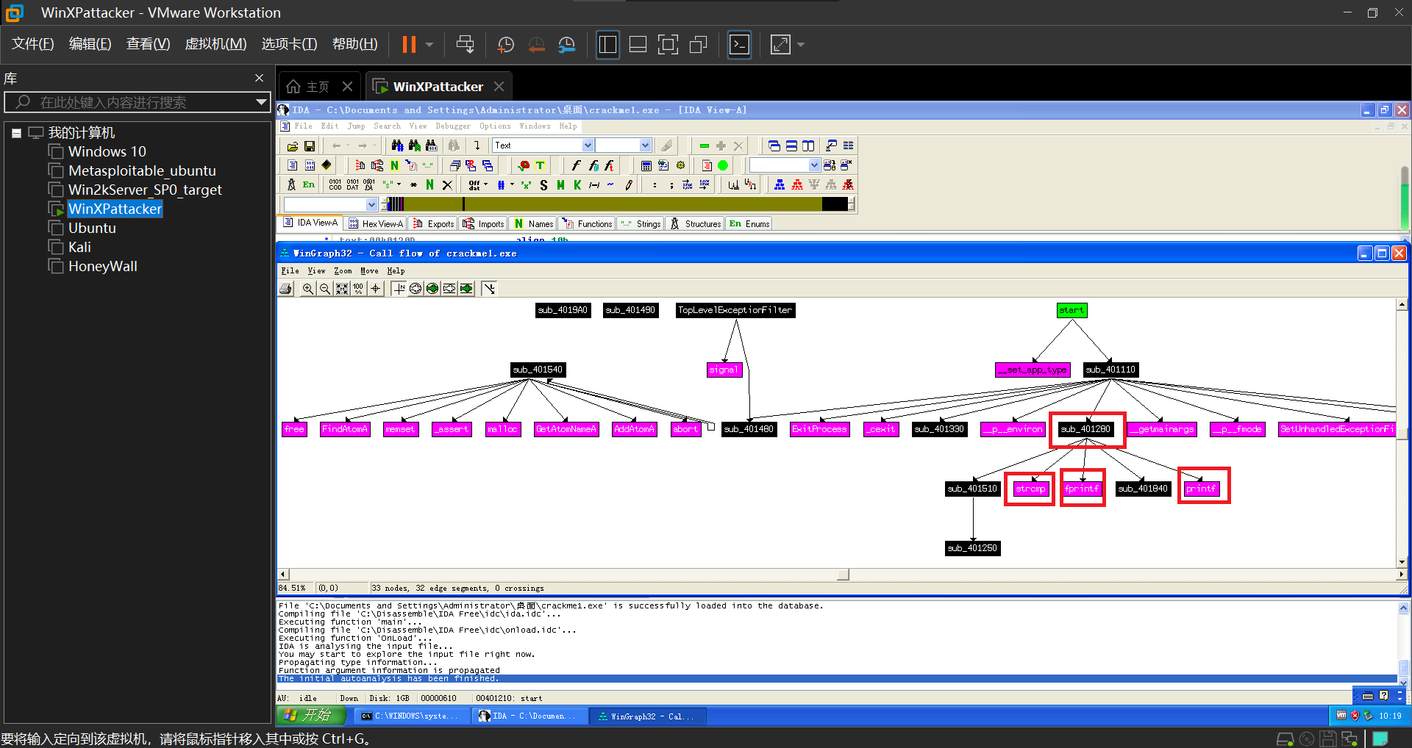This screenshot has height=748, width=1412.
Task: Click the green circle run icon in IDA
Action: pyautogui.click(x=723, y=165)
